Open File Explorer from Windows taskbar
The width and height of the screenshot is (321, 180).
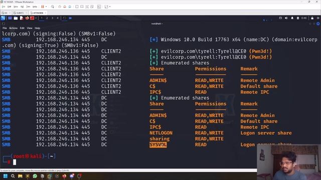20,176
